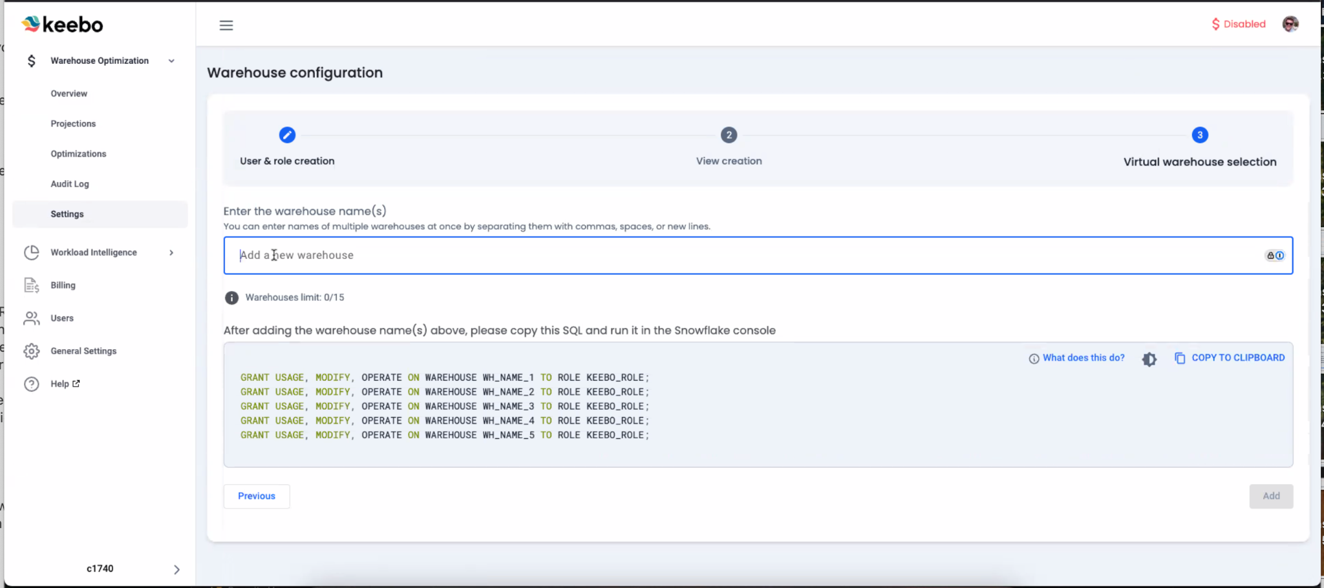1324x588 pixels.
Task: Collapse the Warehouse Optimization section
Action: [x=171, y=61]
